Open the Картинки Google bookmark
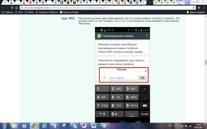This screenshot has height=129, width=207. click(69, 12)
